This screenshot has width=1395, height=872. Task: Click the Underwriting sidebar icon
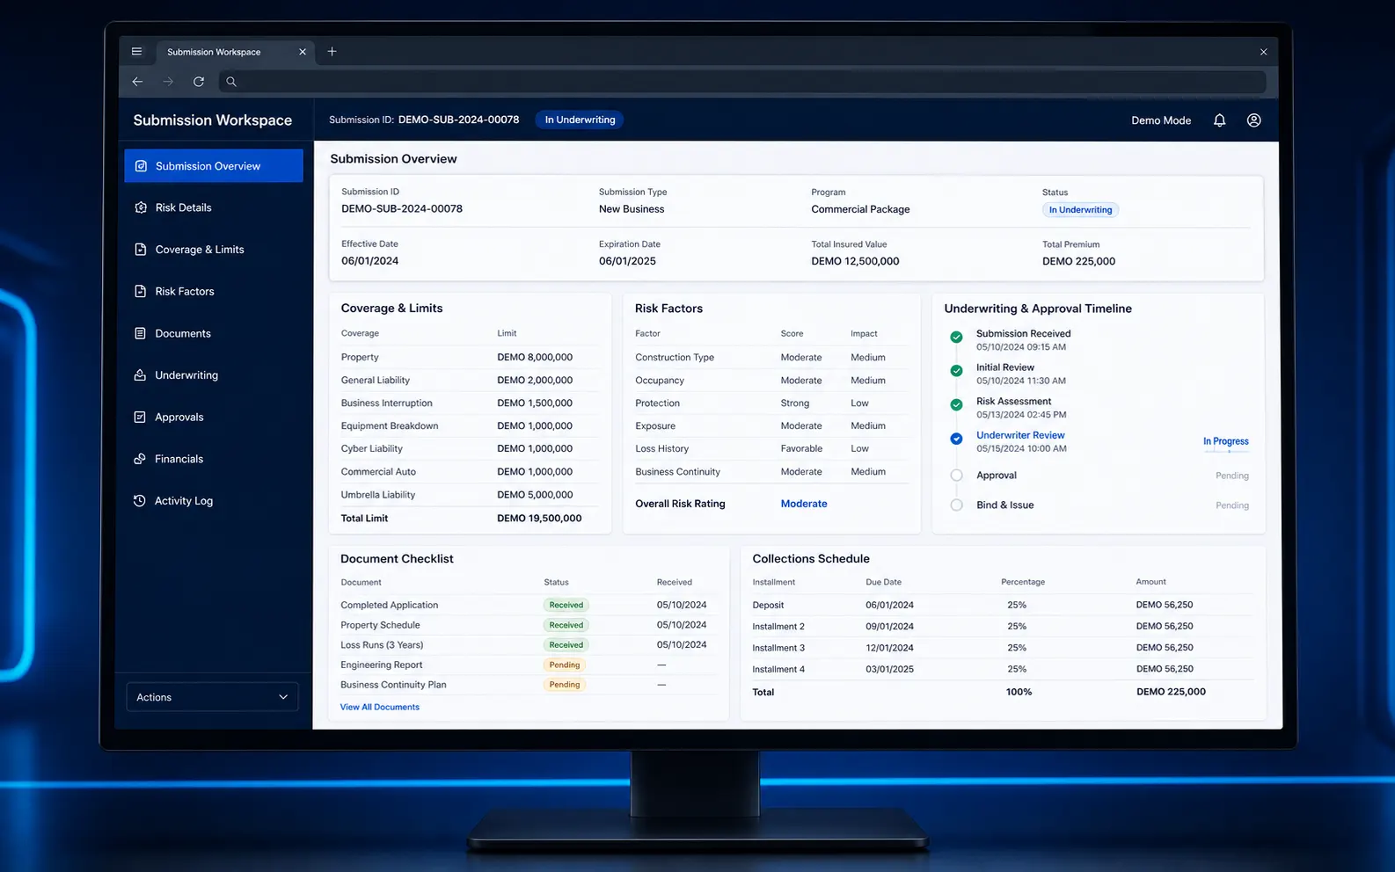coord(141,375)
